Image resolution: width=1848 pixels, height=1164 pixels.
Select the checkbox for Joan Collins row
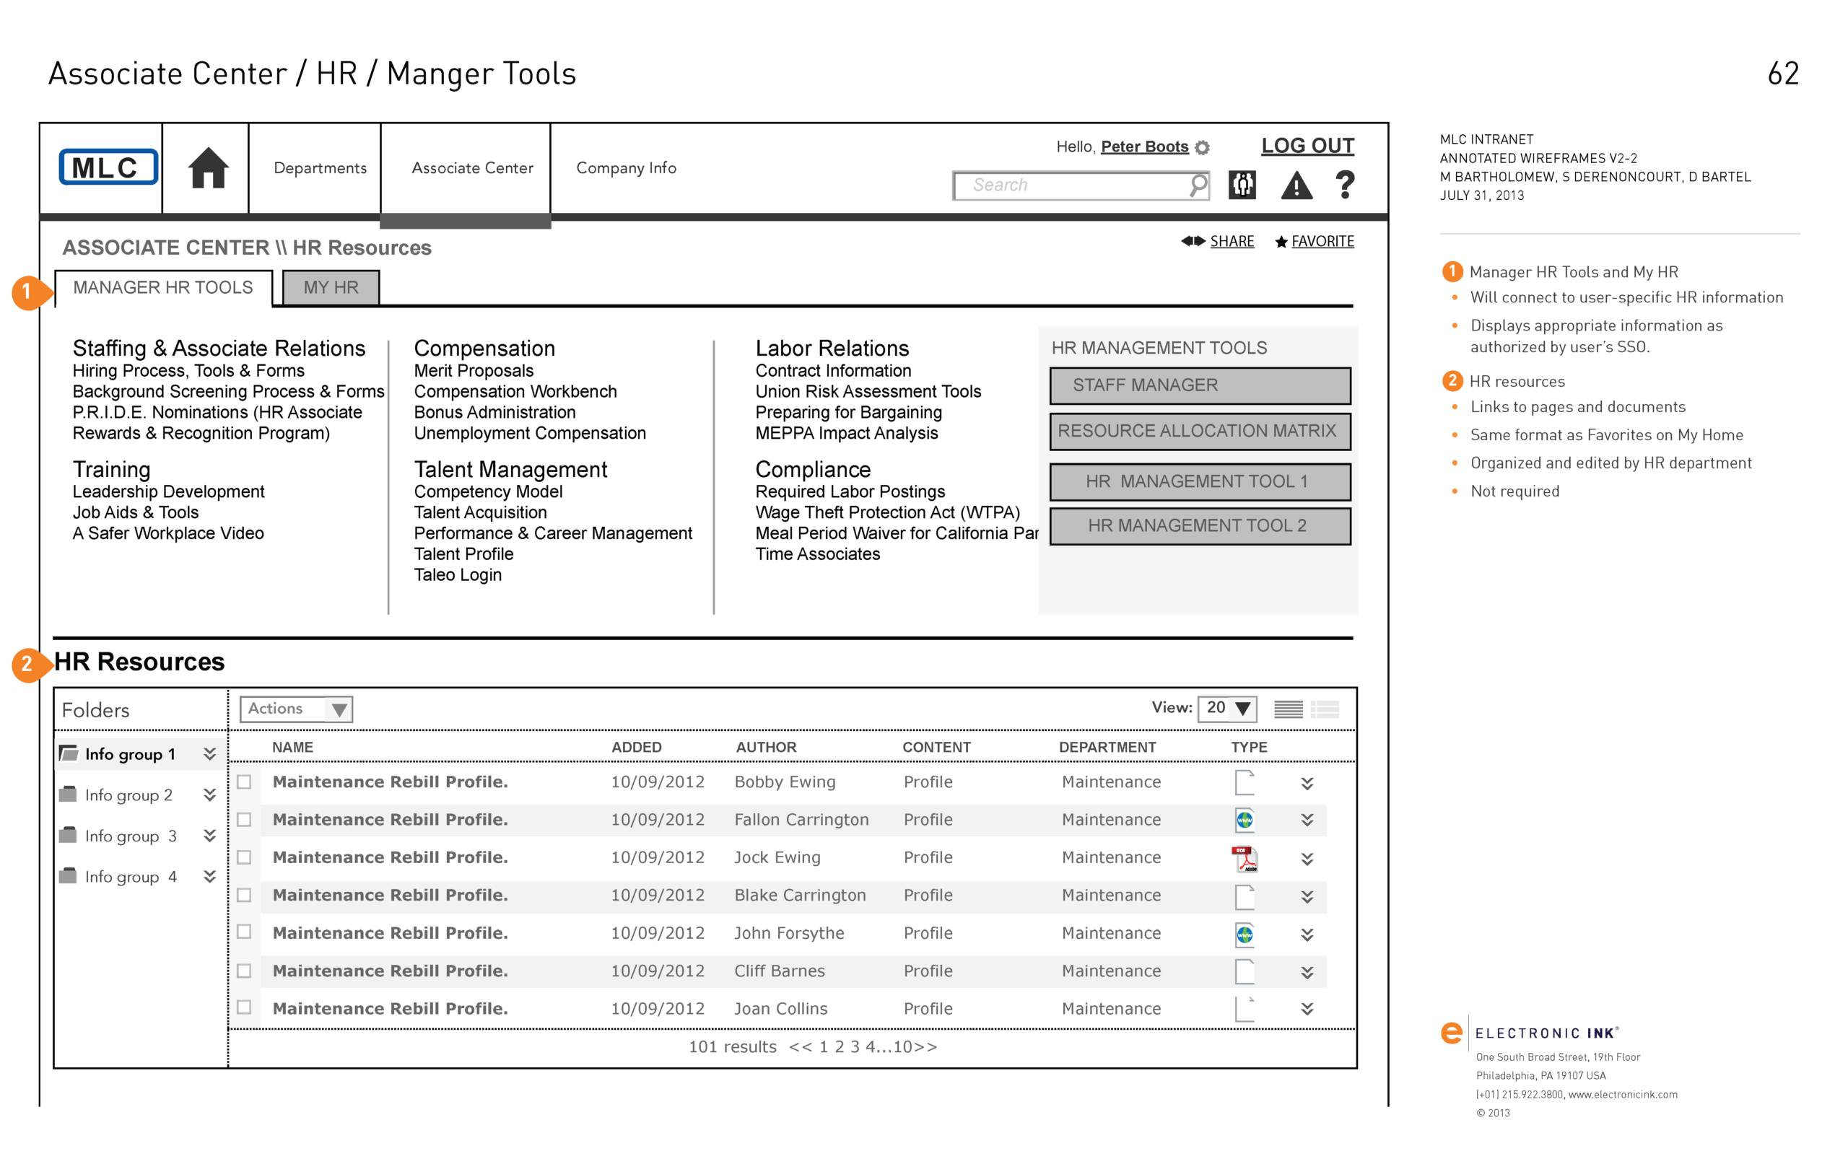point(244,1007)
